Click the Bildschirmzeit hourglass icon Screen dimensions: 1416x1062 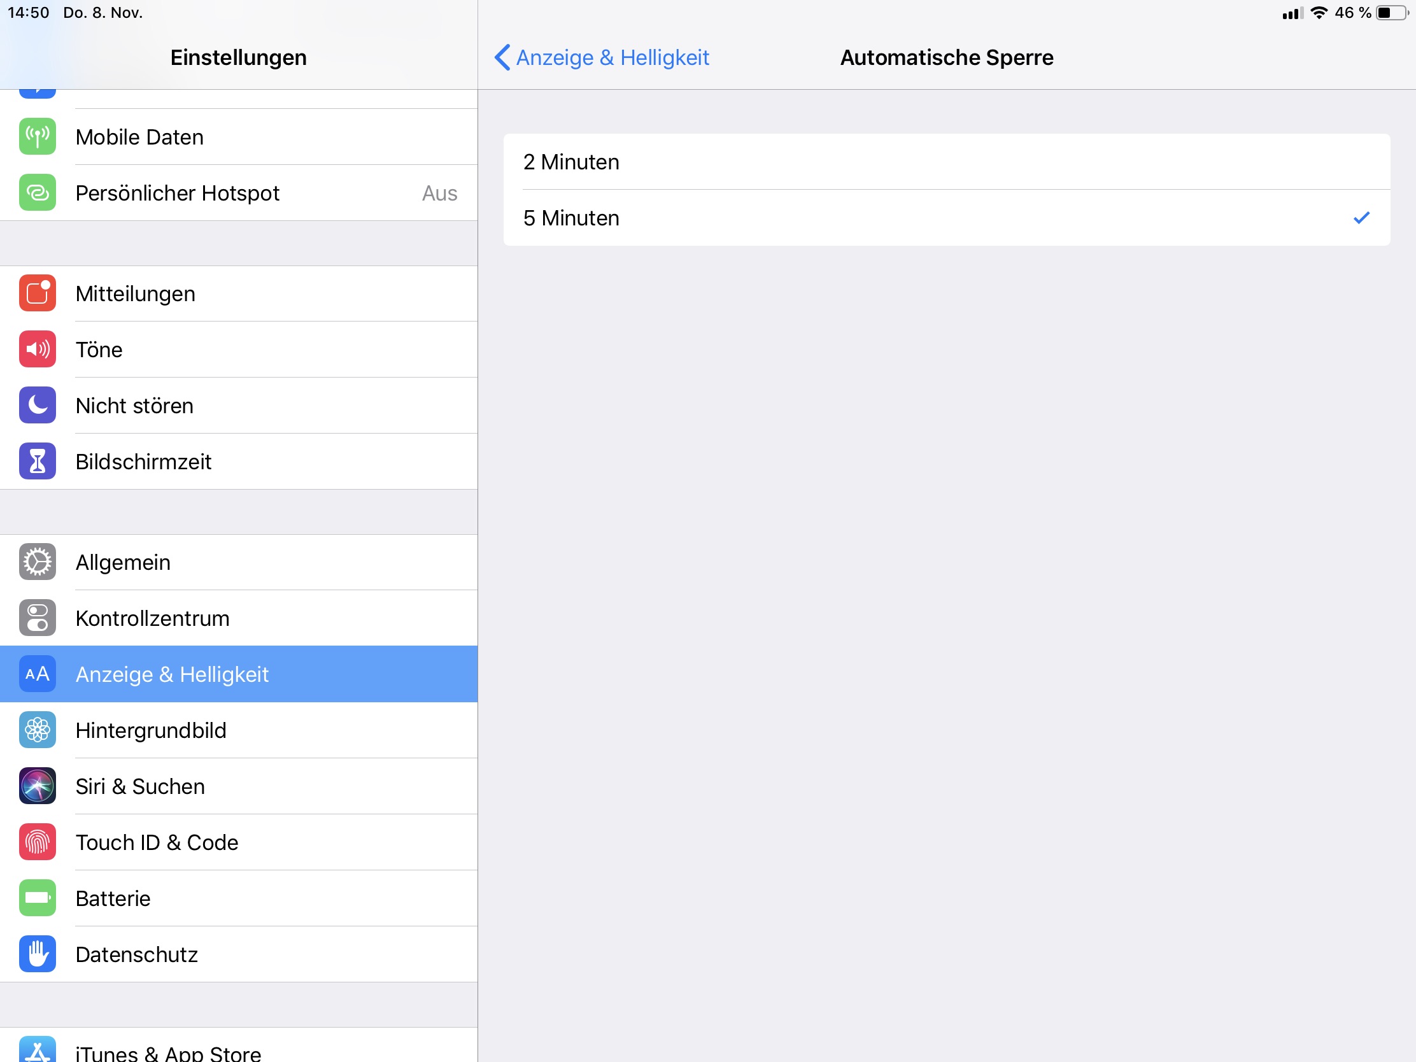[37, 461]
